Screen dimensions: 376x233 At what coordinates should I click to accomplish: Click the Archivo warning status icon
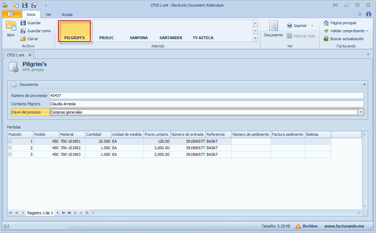(298, 226)
